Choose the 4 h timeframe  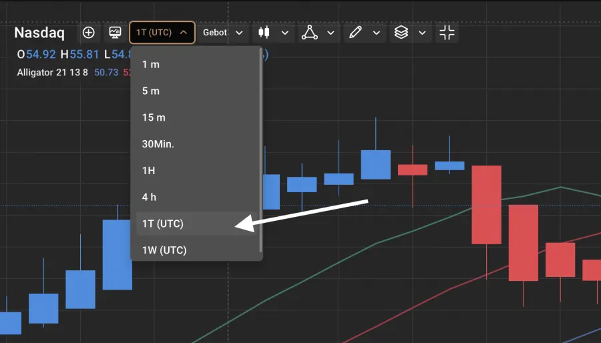tap(196, 197)
